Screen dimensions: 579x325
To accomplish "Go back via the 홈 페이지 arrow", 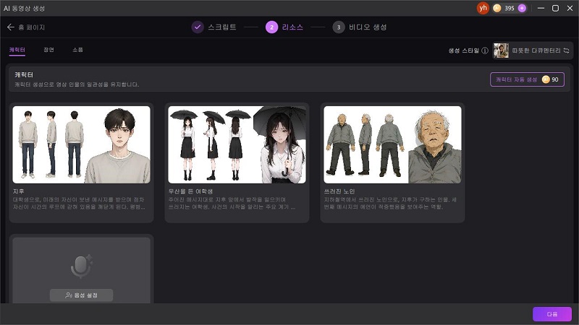I will [11, 27].
